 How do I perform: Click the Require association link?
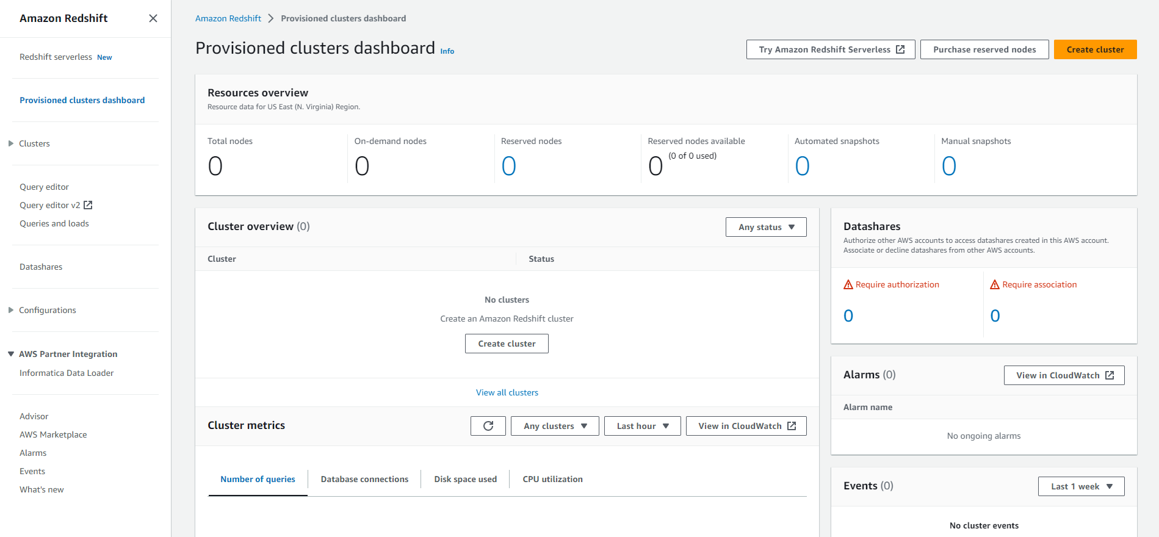coord(1039,284)
